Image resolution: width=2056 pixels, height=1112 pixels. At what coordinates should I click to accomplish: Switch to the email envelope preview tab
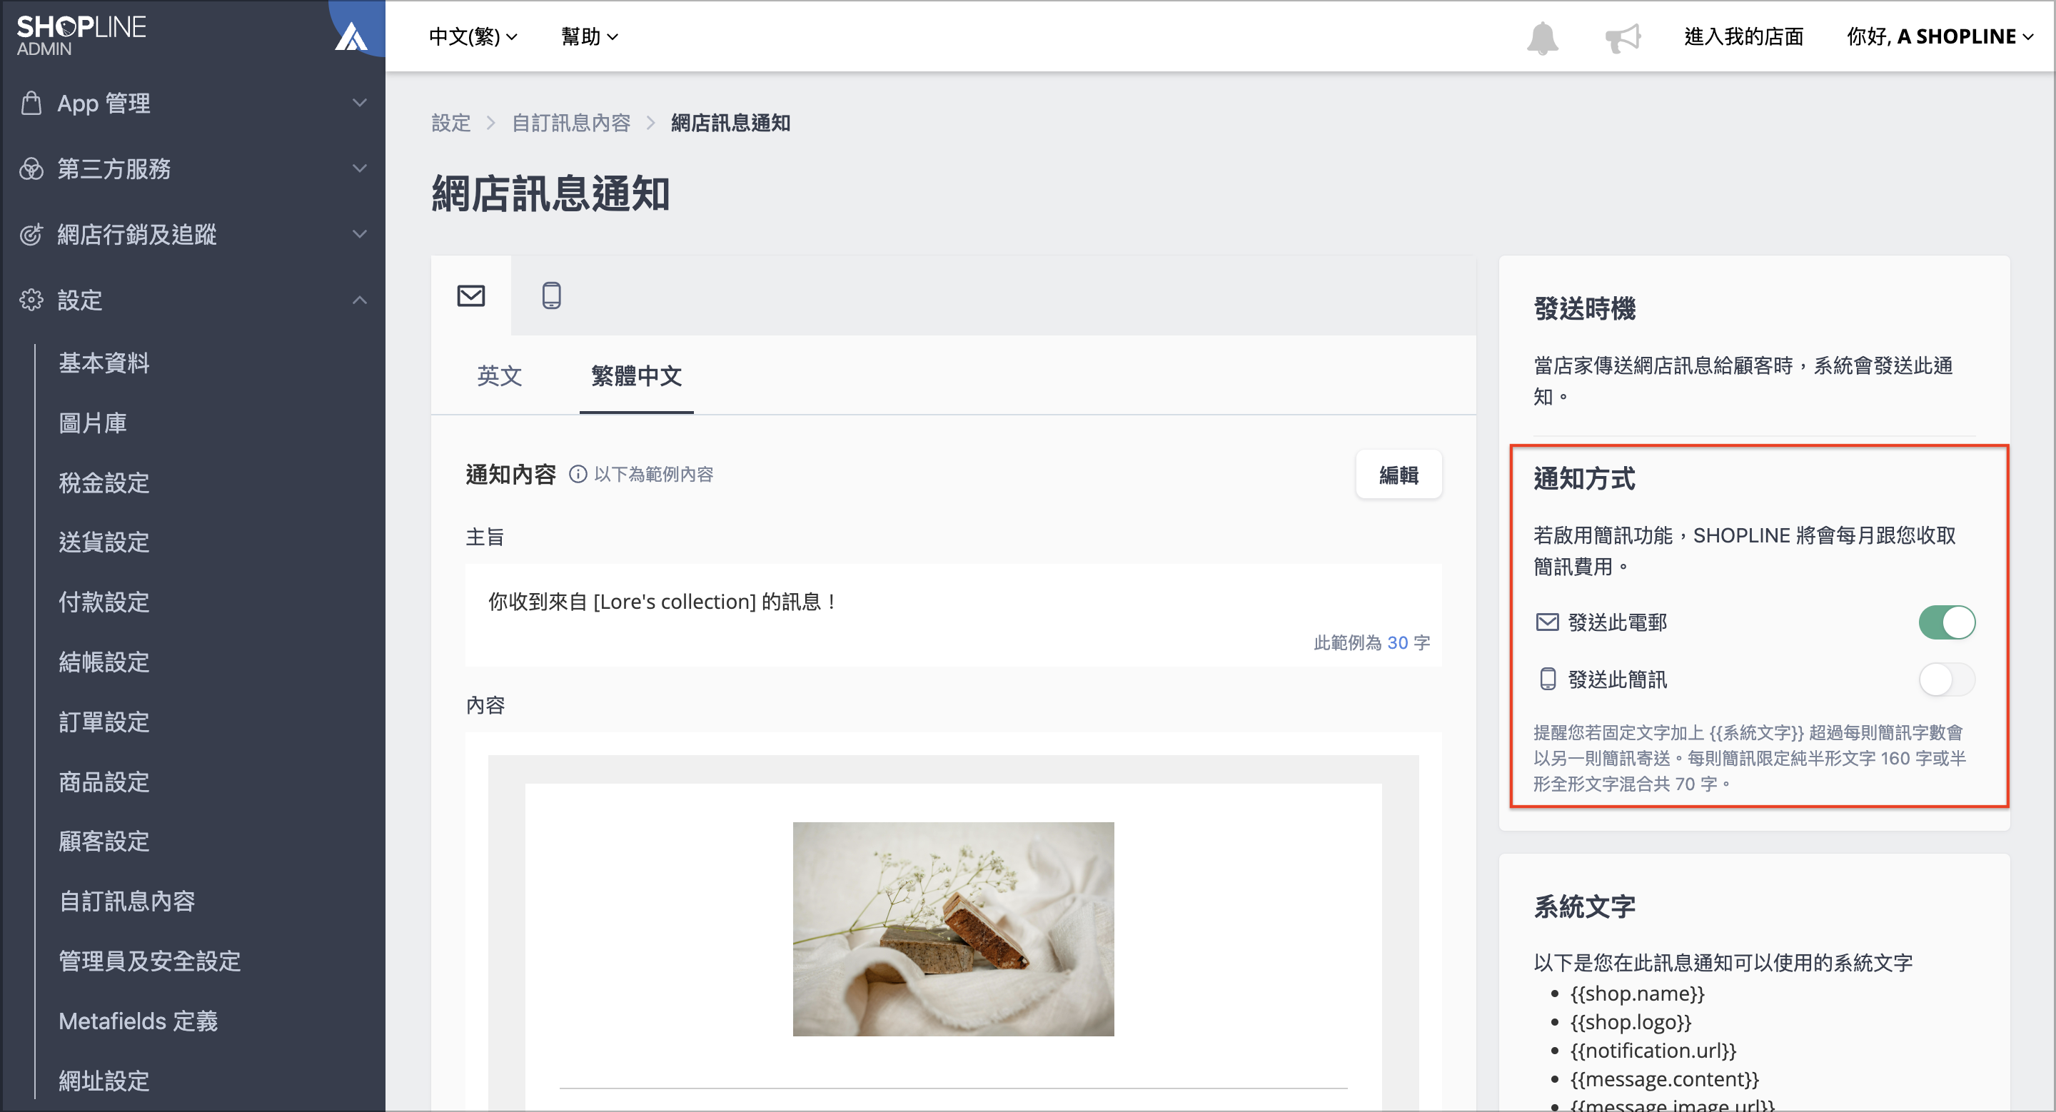[471, 295]
